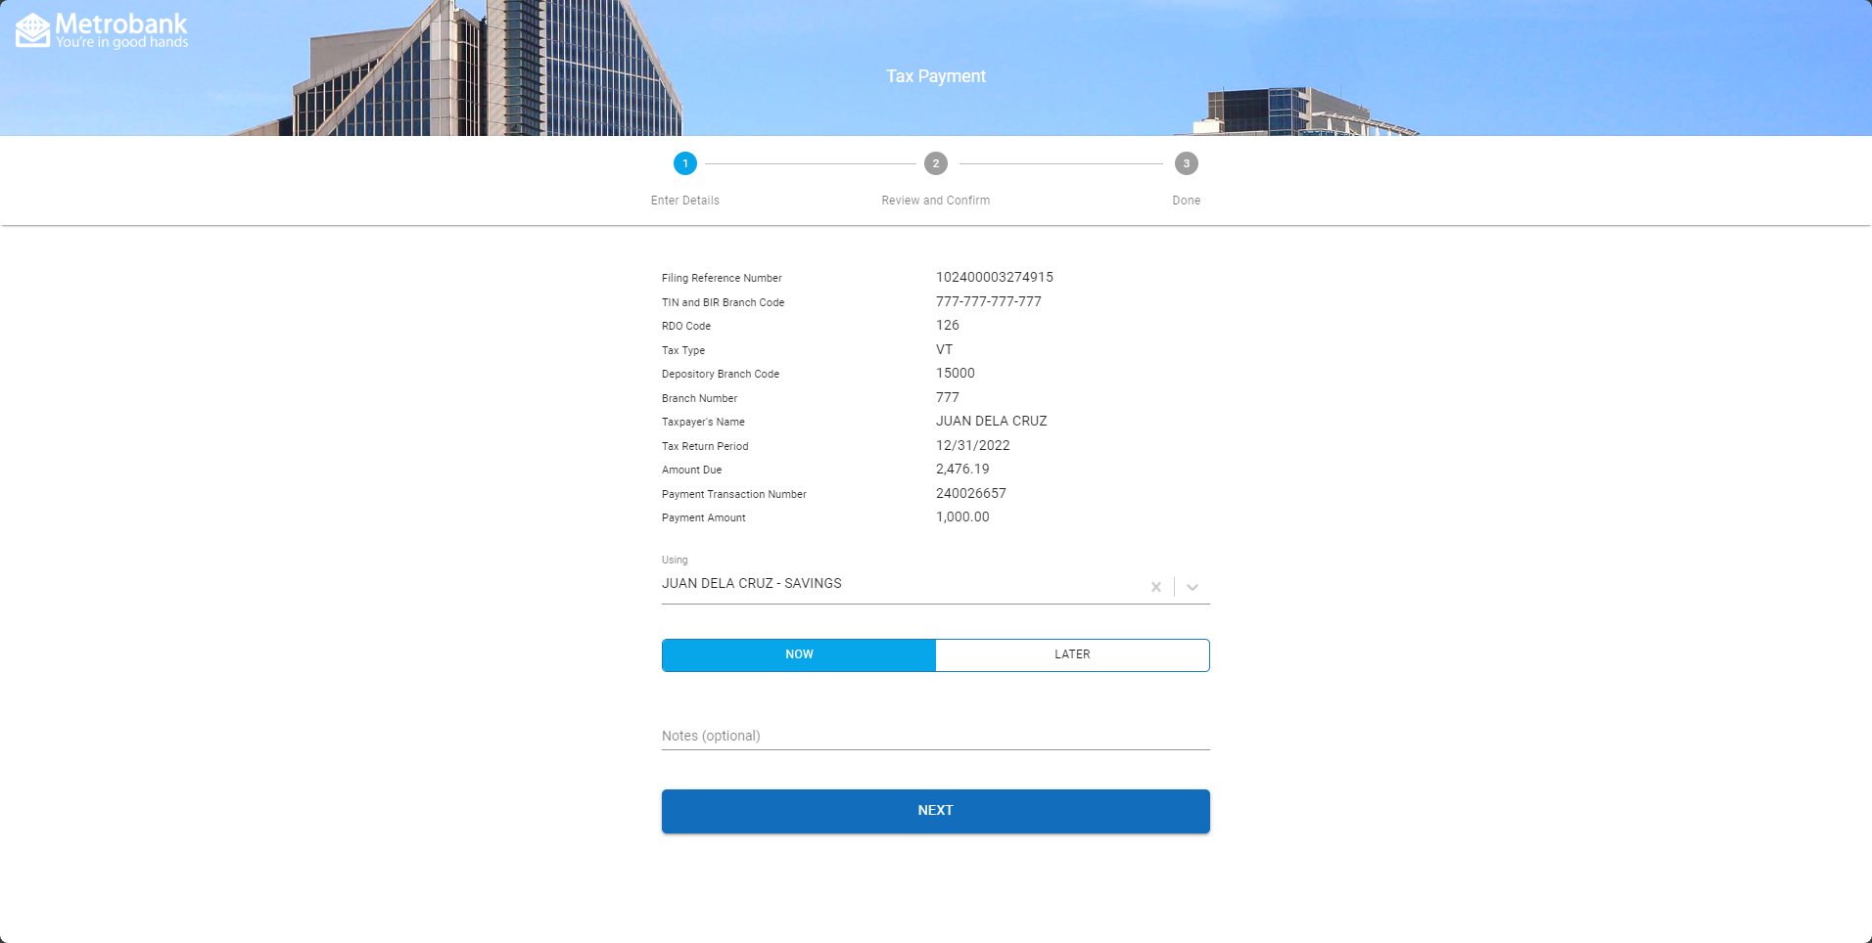The image size is (1872, 943).
Task: Click the Filing Reference Number value
Action: coord(995,278)
